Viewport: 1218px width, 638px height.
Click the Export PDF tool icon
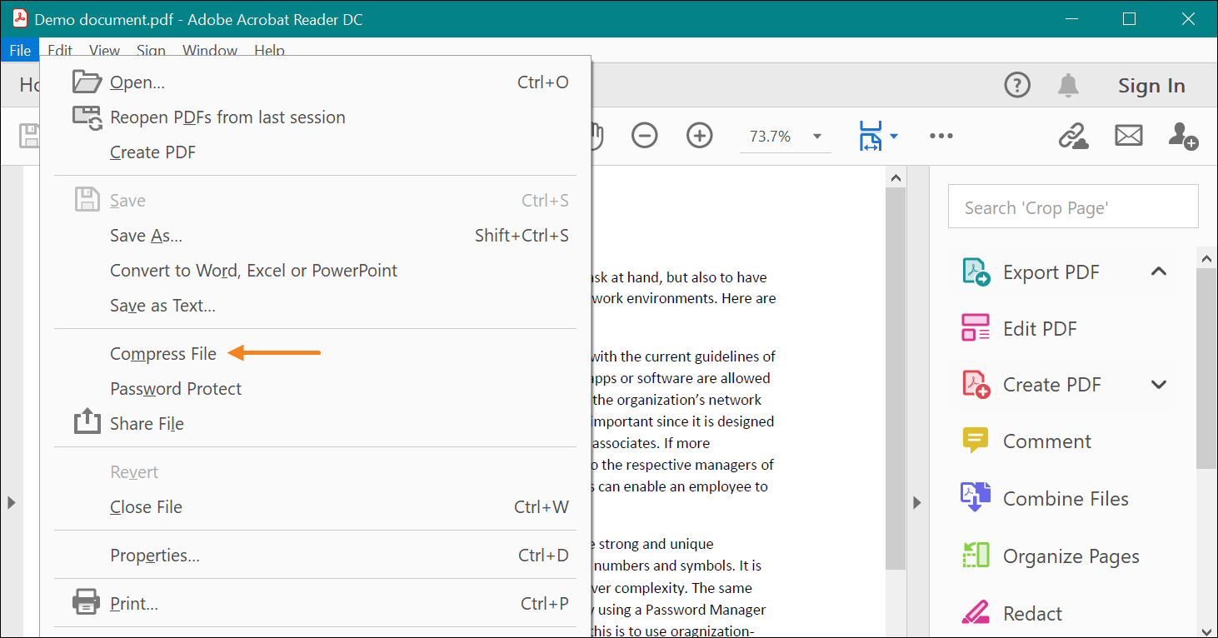click(x=976, y=272)
